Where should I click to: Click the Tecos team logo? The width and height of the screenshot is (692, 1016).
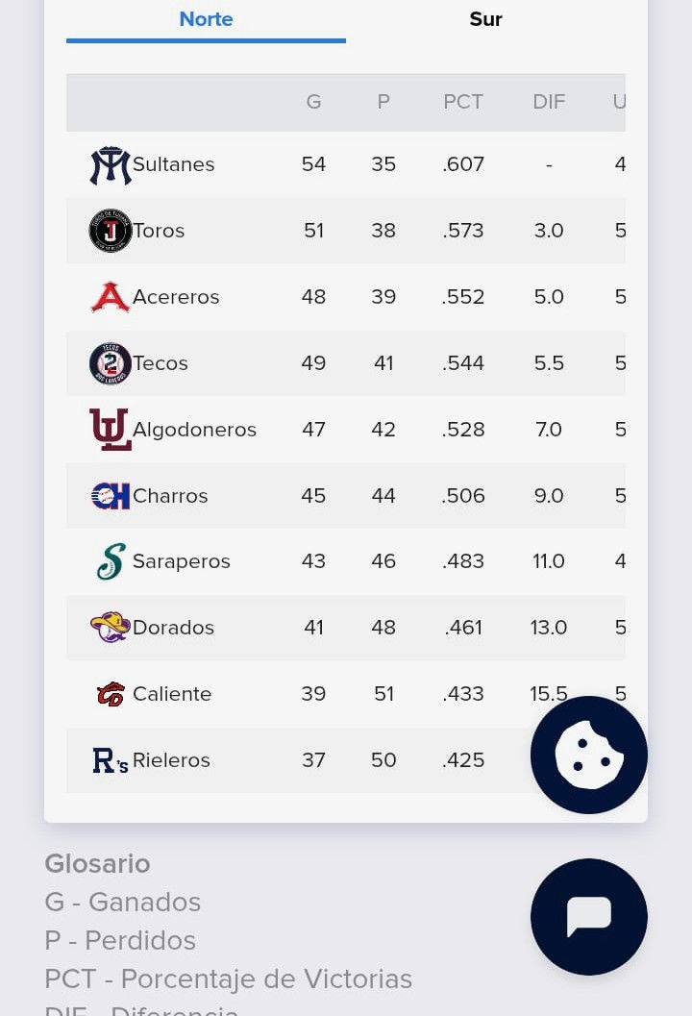tap(111, 363)
